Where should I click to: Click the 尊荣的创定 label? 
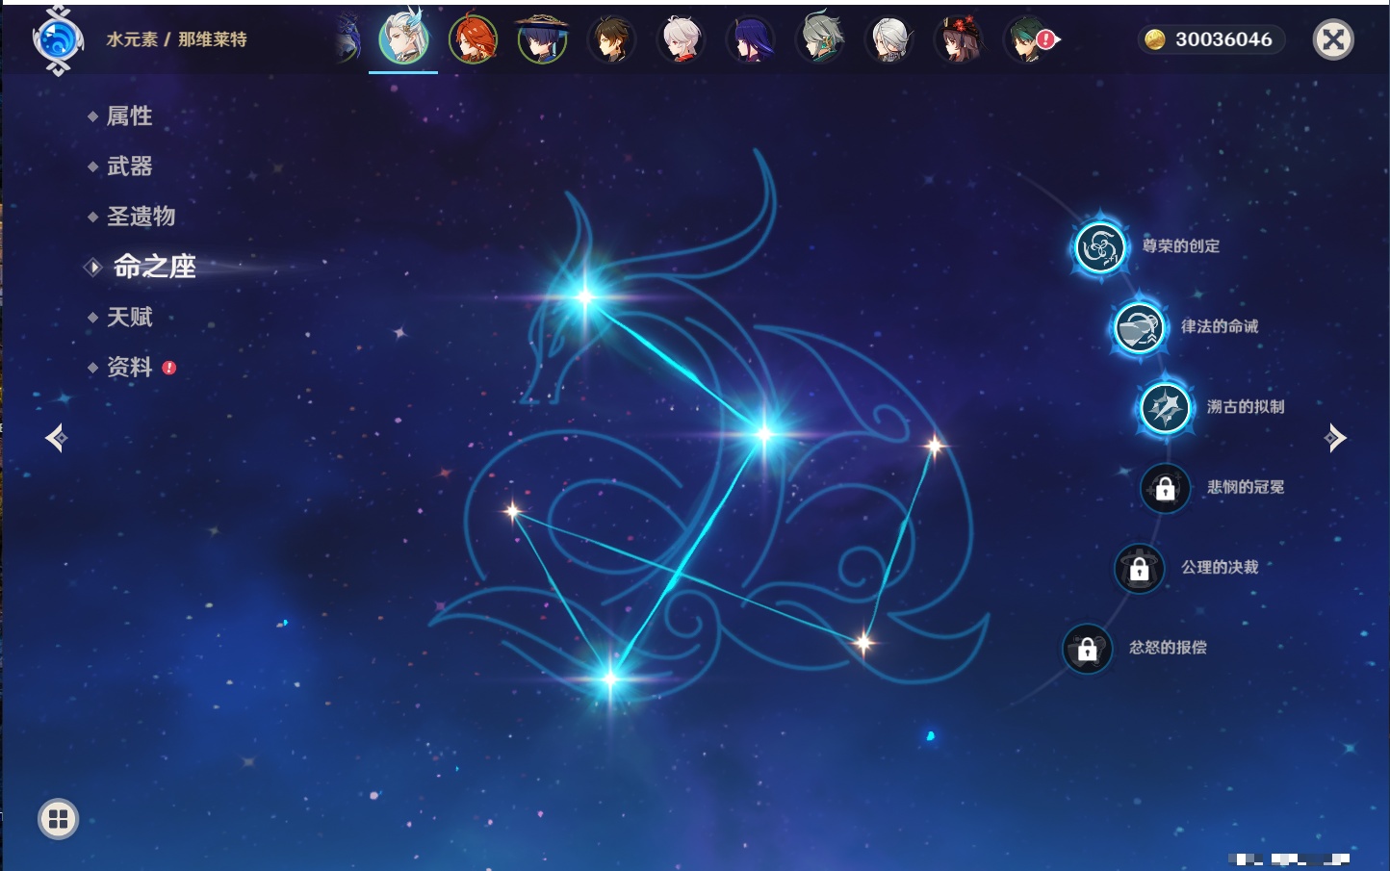tap(1181, 246)
